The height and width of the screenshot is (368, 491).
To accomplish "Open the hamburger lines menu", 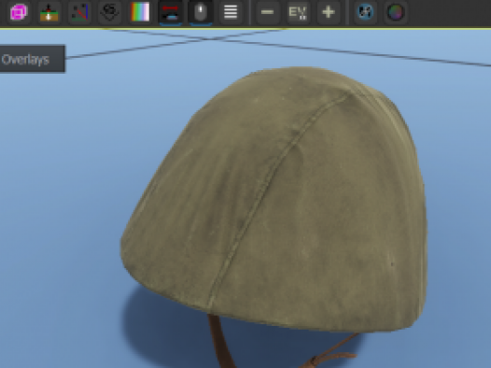I will tap(231, 12).
